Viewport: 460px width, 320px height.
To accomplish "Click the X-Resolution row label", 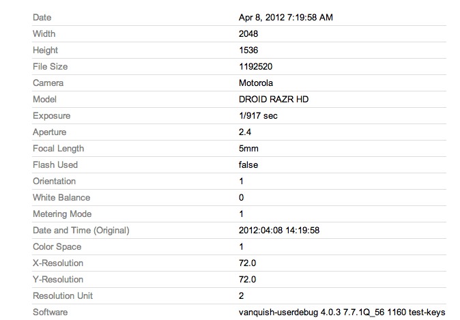I will [57, 263].
